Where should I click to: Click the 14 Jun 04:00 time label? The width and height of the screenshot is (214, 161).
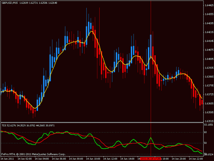coord(42,159)
